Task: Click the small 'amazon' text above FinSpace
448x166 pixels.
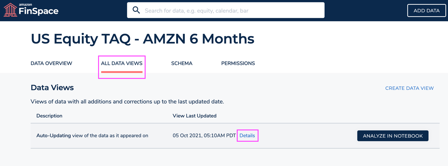Action: 25,5
